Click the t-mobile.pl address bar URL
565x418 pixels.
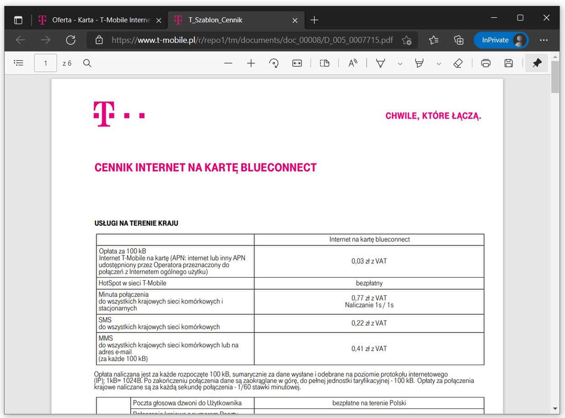point(252,40)
